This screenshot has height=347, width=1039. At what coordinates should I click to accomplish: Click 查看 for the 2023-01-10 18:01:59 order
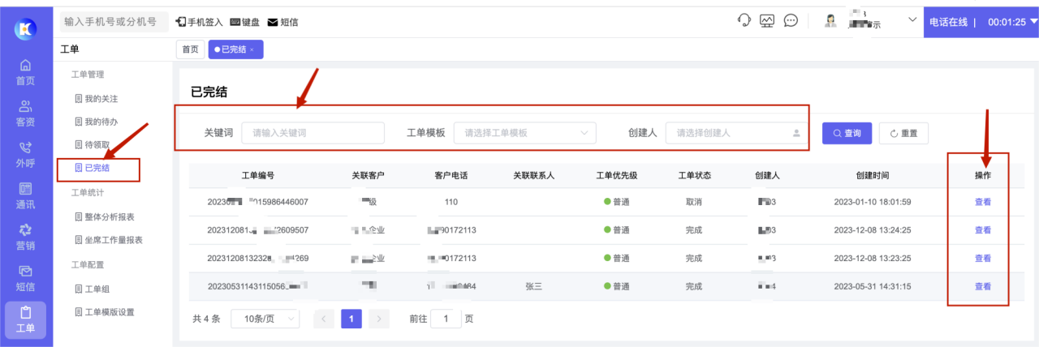(x=982, y=202)
